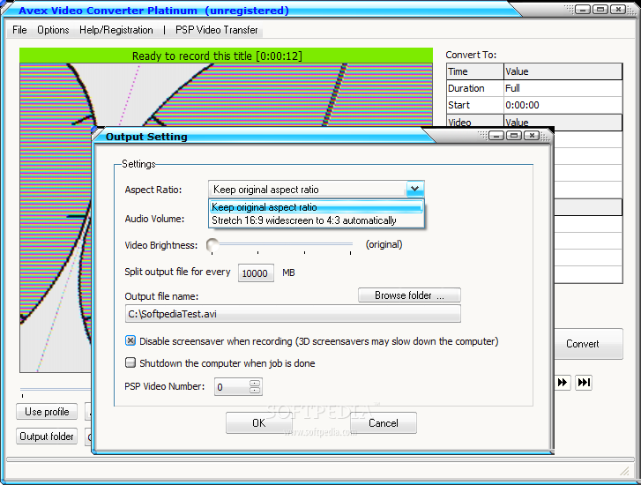Confirm settings with the OK button
This screenshot has width=641, height=485.
pos(258,423)
